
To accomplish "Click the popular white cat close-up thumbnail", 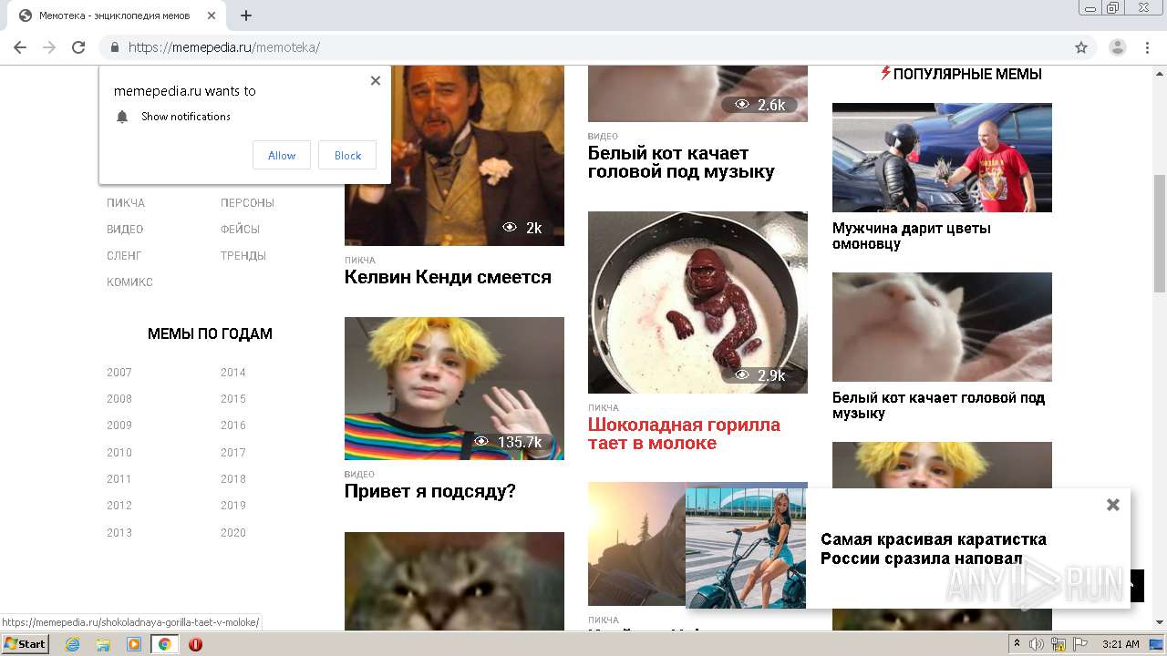I will [x=942, y=327].
